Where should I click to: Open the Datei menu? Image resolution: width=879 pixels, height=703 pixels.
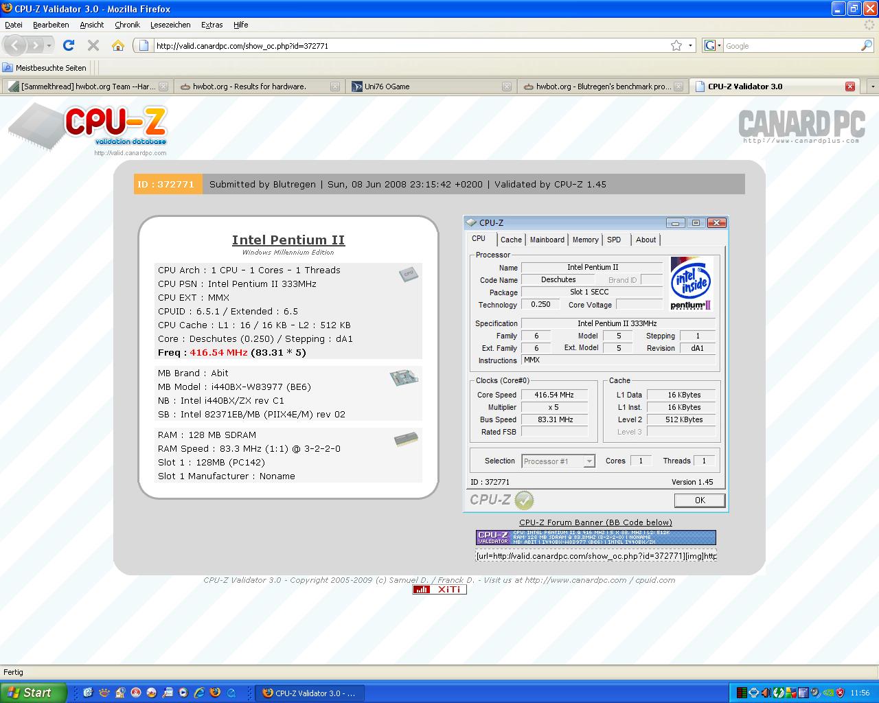(14, 25)
